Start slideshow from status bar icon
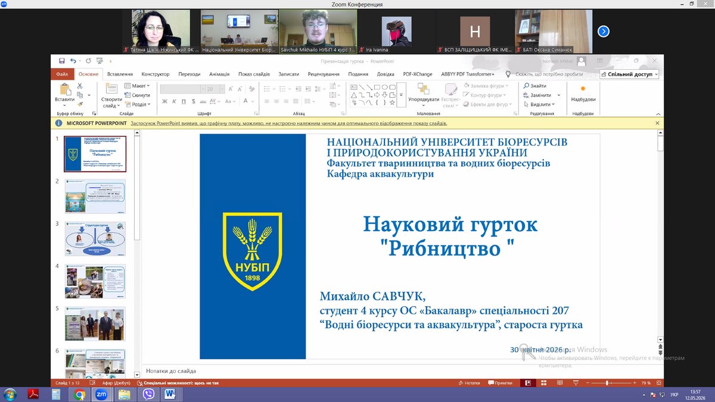 coord(575,383)
